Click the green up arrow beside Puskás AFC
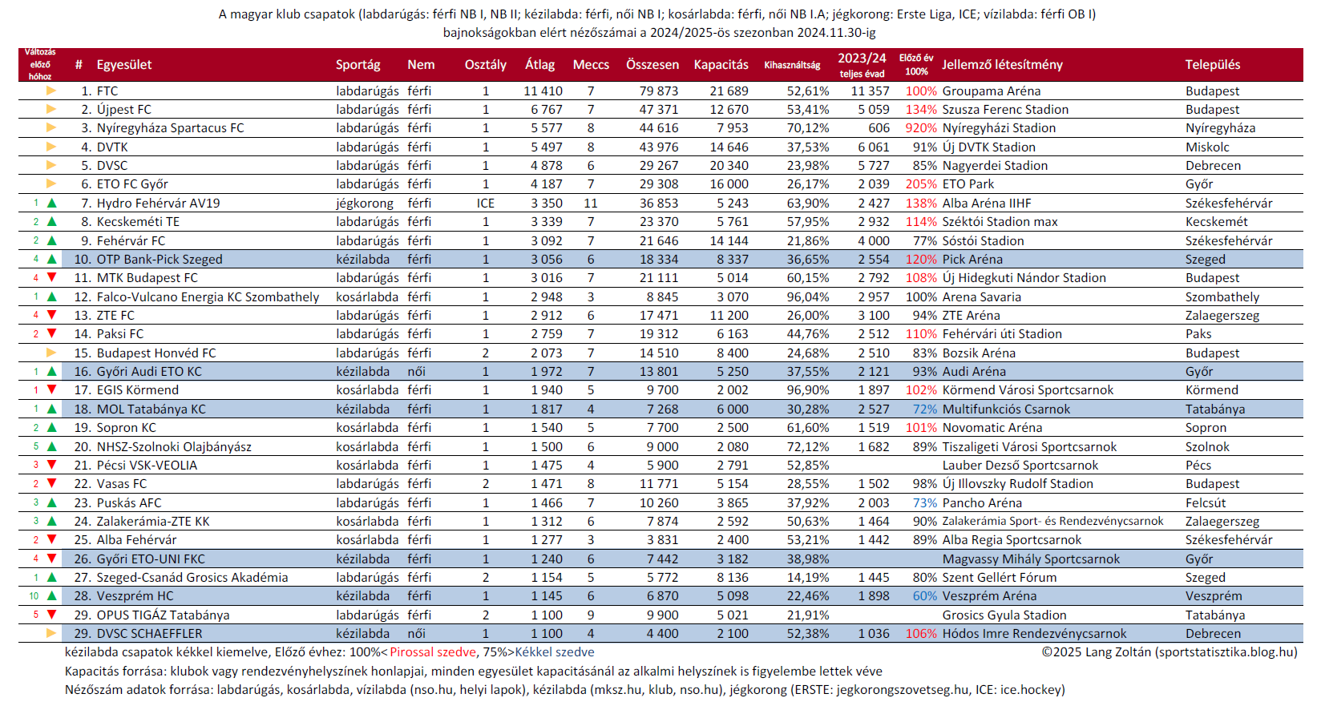 point(52,502)
